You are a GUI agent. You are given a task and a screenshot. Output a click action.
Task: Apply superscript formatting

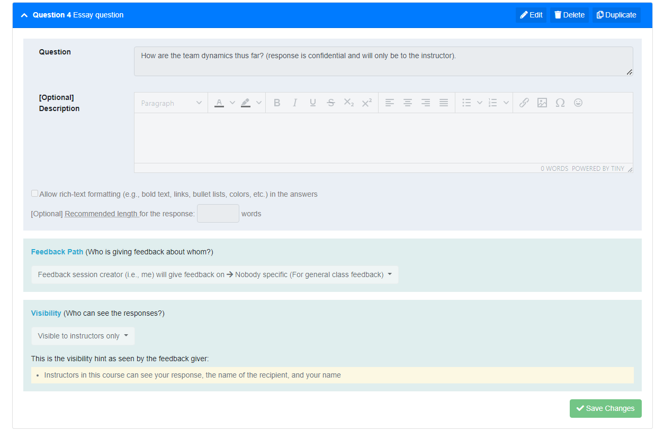[x=367, y=103]
